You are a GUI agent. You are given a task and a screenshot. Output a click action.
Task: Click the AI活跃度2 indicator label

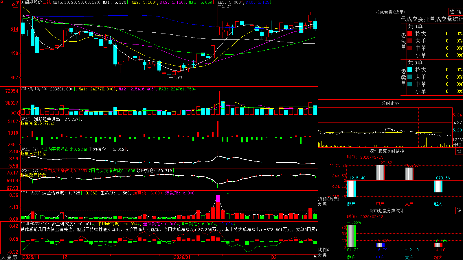pyautogui.click(x=30, y=193)
